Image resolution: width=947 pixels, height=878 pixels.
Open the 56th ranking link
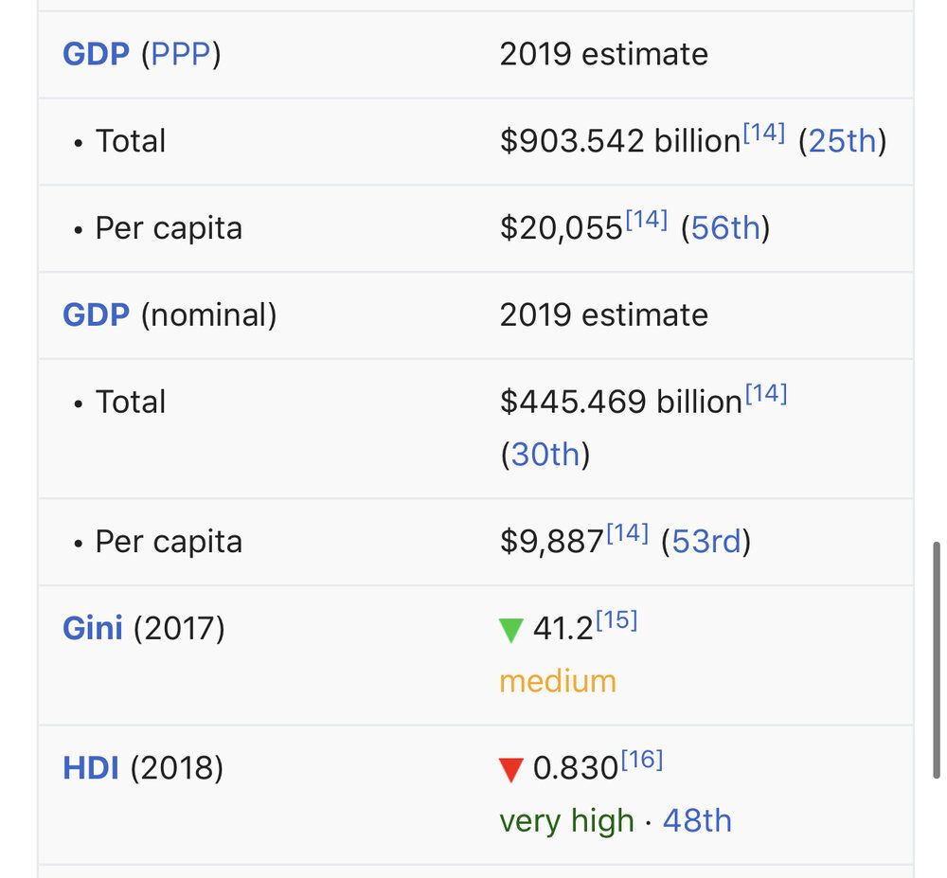724,228
